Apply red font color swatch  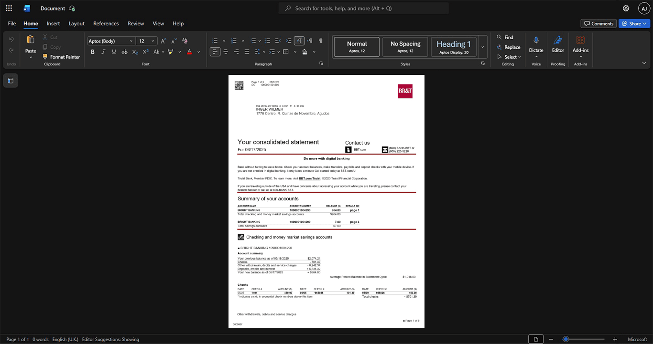(x=190, y=52)
